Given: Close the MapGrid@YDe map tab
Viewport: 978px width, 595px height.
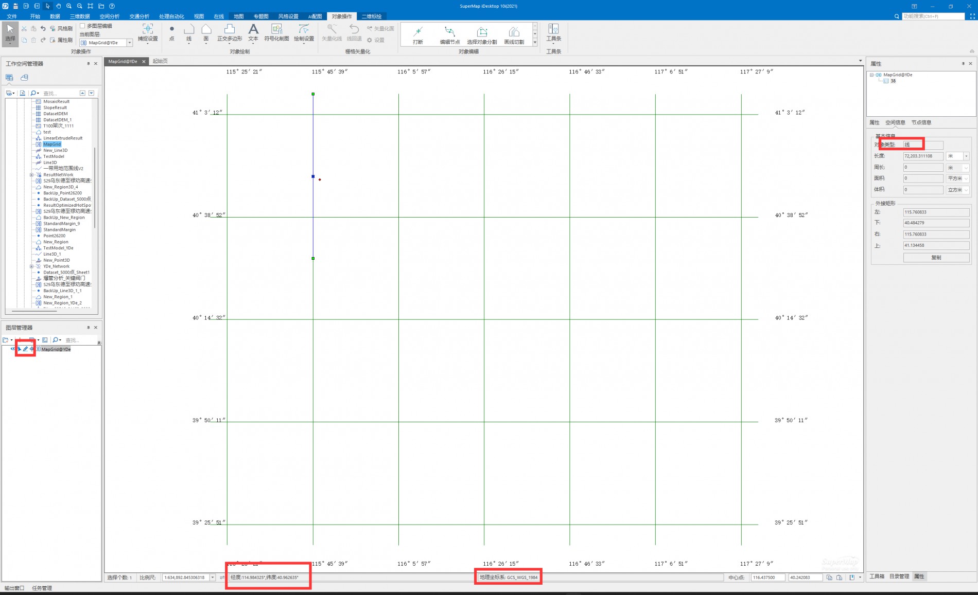Looking at the screenshot, I should tap(144, 61).
